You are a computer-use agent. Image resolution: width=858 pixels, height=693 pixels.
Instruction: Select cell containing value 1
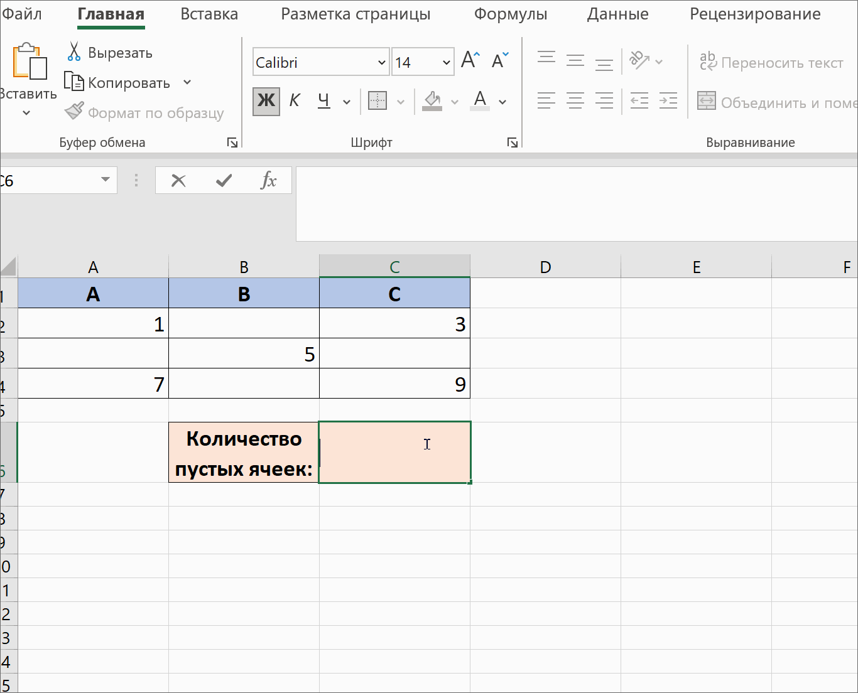coord(93,323)
